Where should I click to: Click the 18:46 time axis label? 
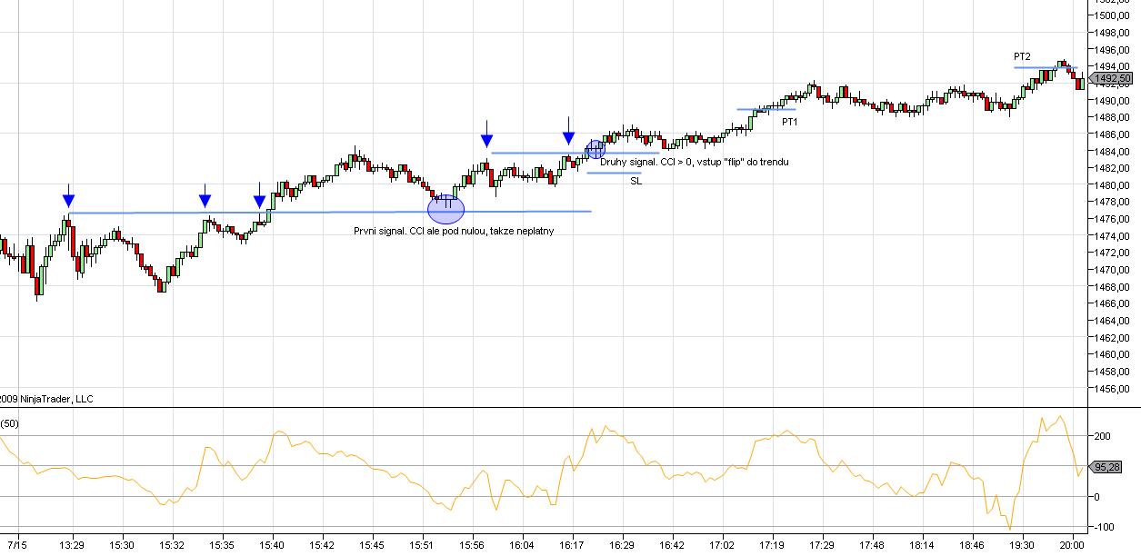click(972, 546)
